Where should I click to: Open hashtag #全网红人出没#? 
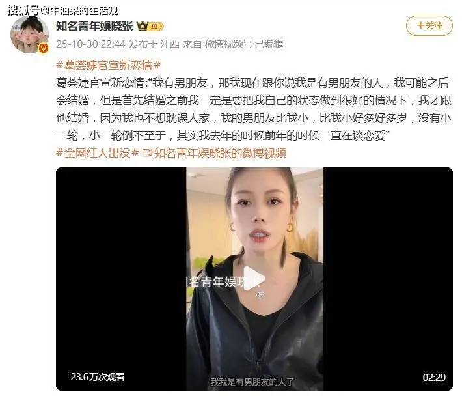click(x=97, y=153)
